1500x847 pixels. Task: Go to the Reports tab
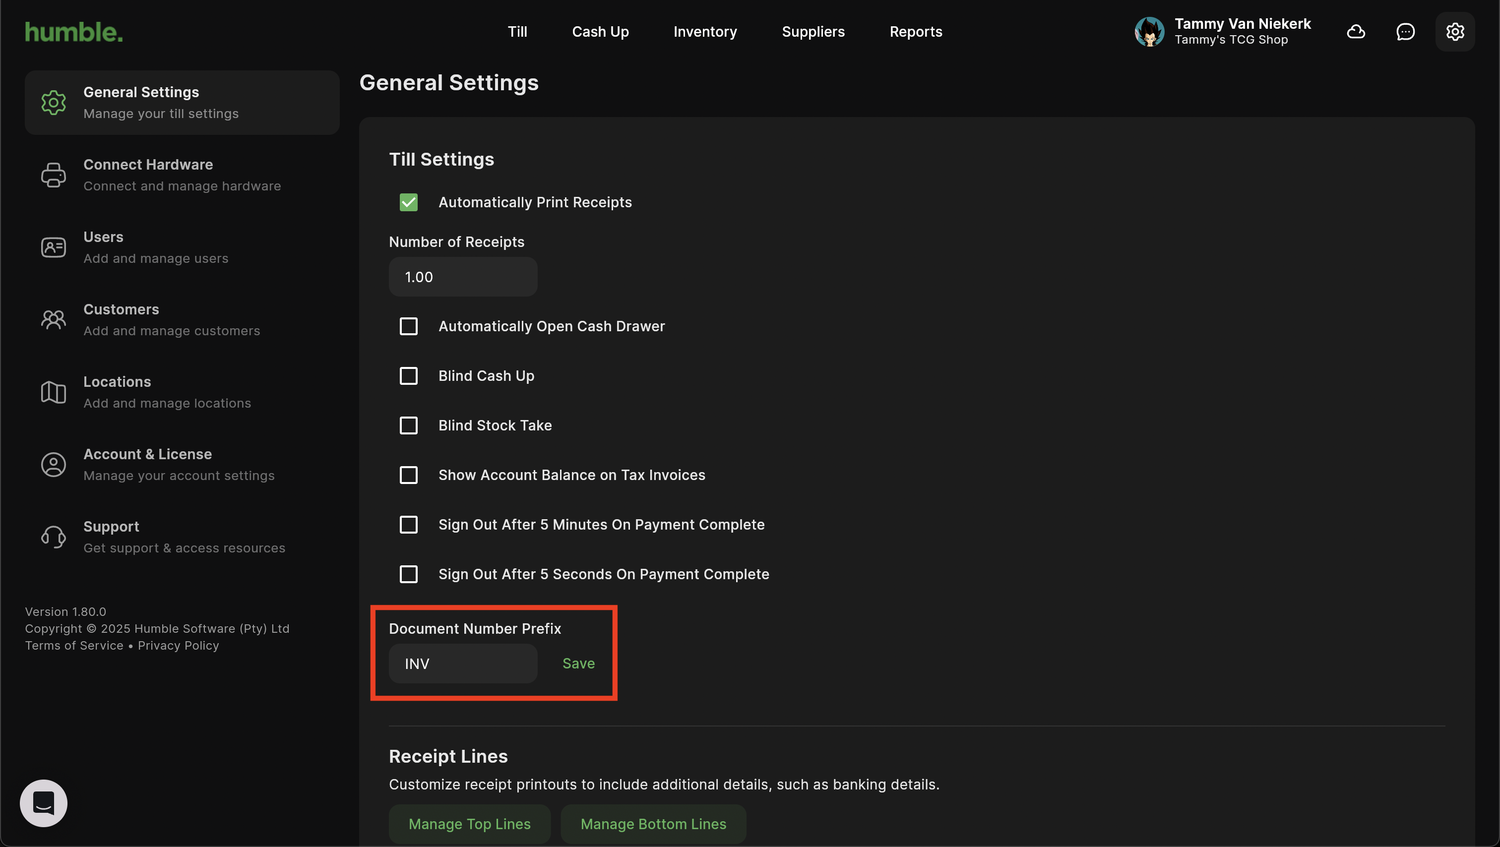pyautogui.click(x=915, y=31)
